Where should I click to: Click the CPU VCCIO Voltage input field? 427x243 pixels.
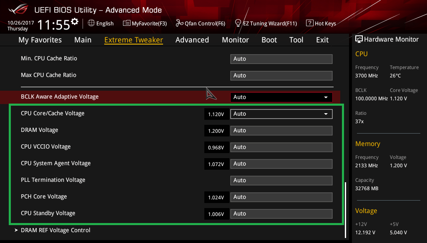[x=281, y=147]
